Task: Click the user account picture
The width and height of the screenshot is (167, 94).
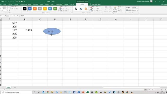Action: click(151, 1)
